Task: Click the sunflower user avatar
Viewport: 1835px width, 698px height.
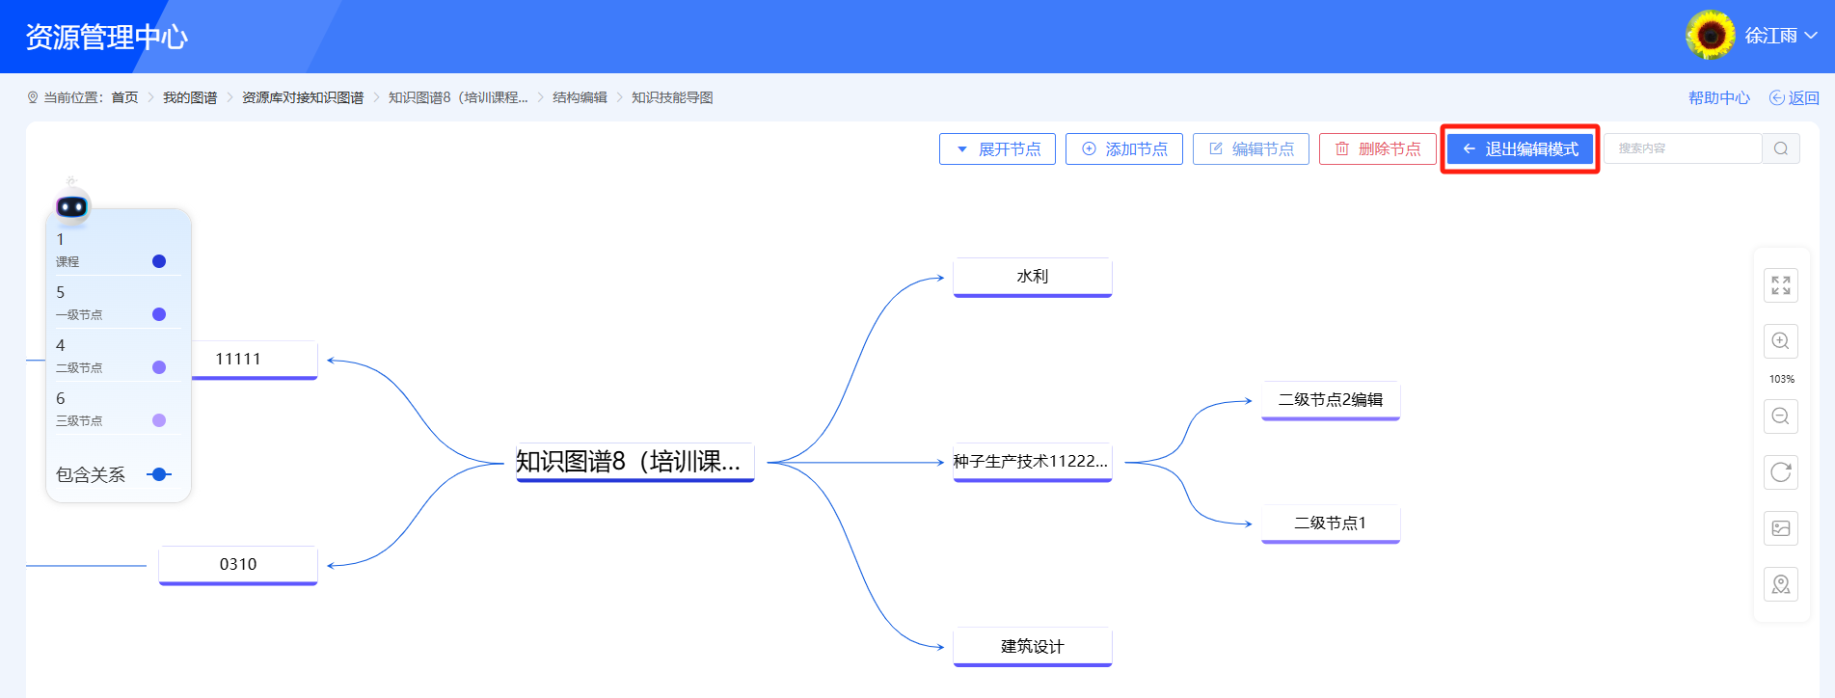Action: pyautogui.click(x=1710, y=36)
